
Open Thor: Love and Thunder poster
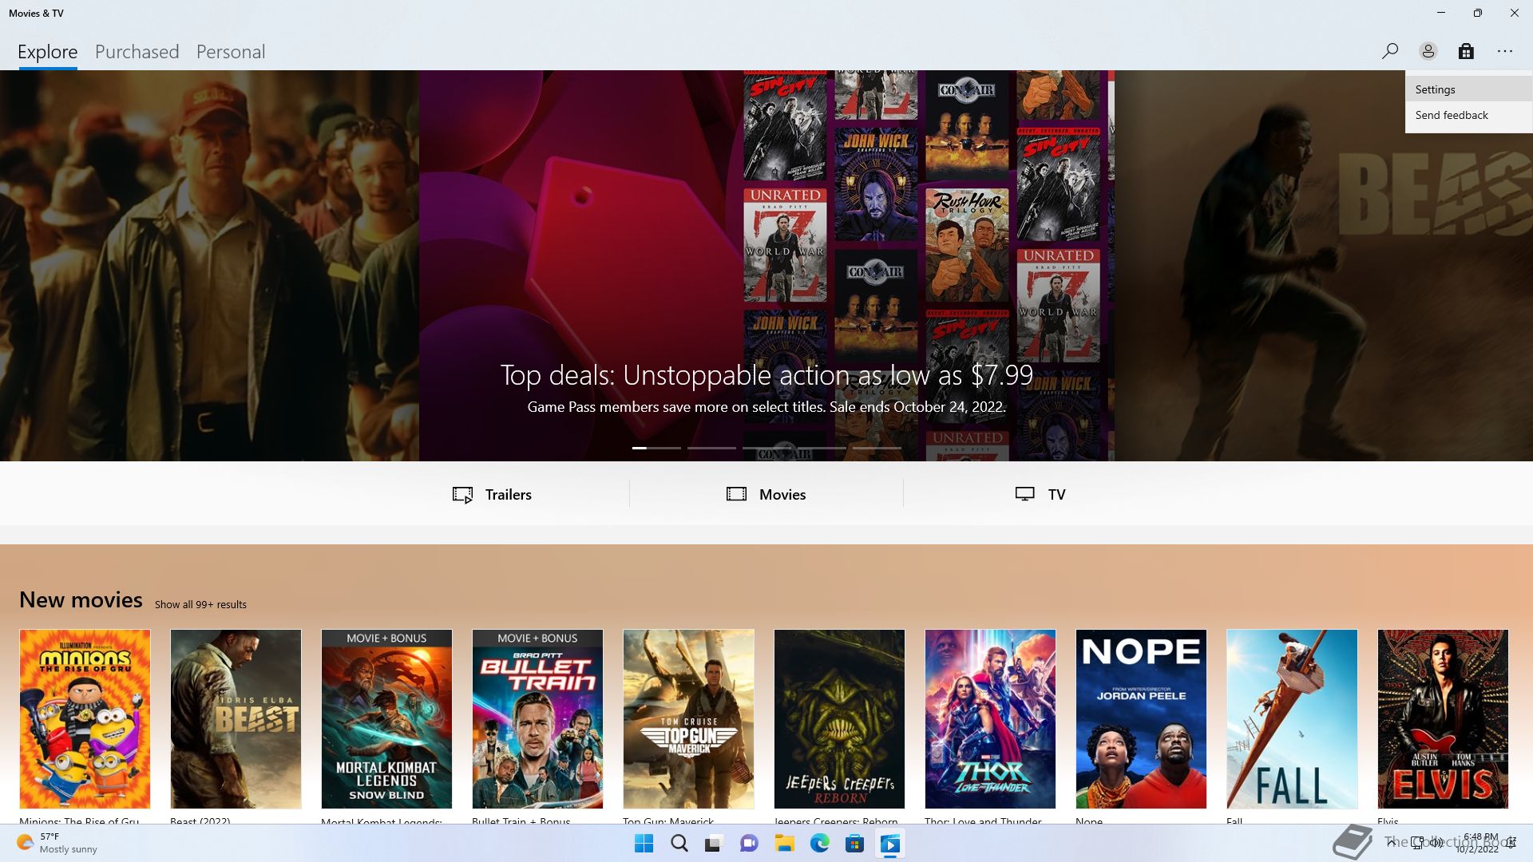[x=990, y=719]
